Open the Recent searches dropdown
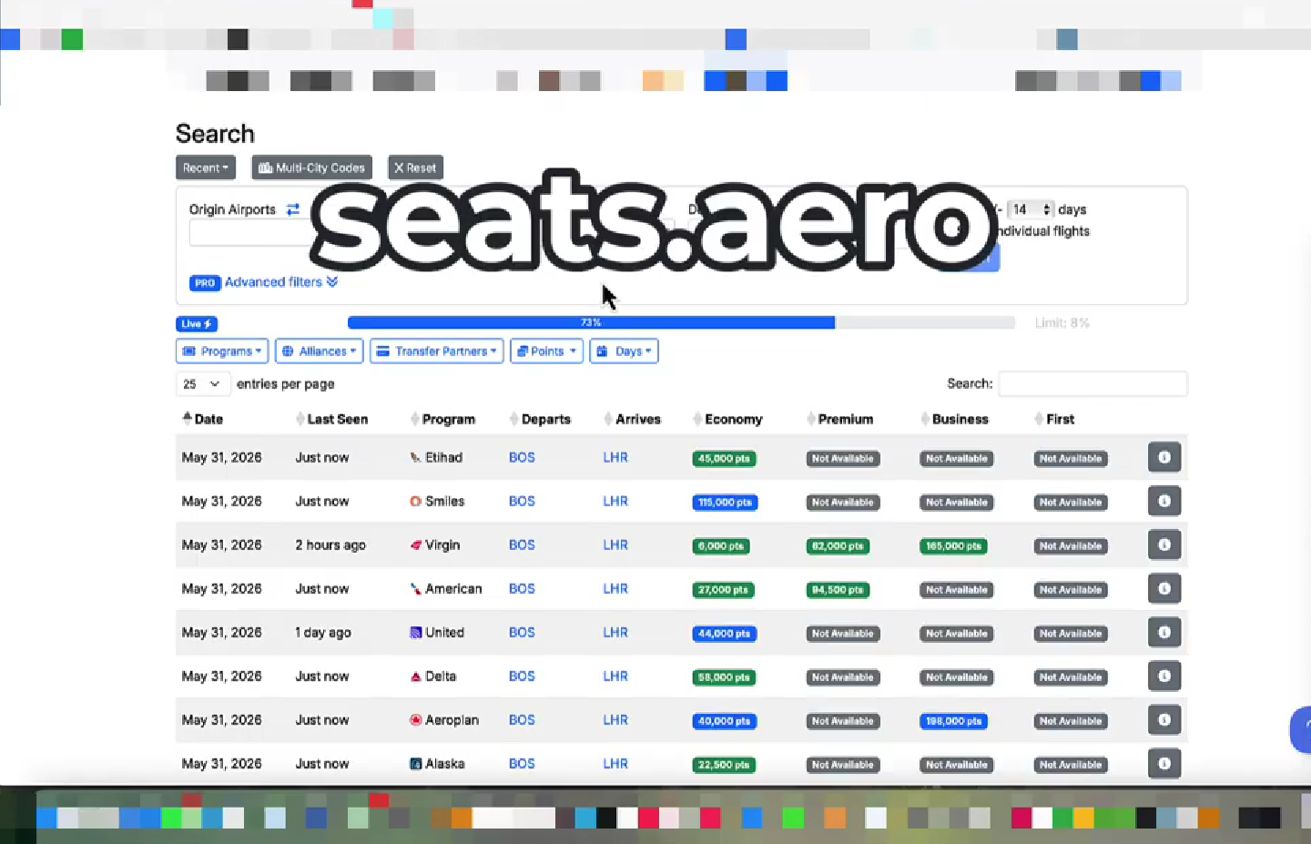The height and width of the screenshot is (844, 1311). pos(206,168)
